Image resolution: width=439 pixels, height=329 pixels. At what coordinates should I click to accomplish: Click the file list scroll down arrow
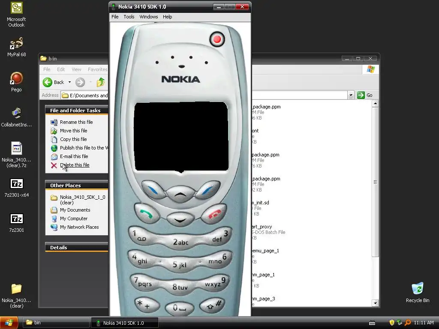click(x=375, y=303)
